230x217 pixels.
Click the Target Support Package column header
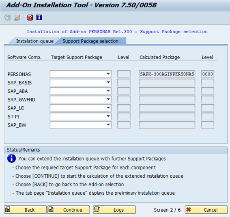(76, 57)
